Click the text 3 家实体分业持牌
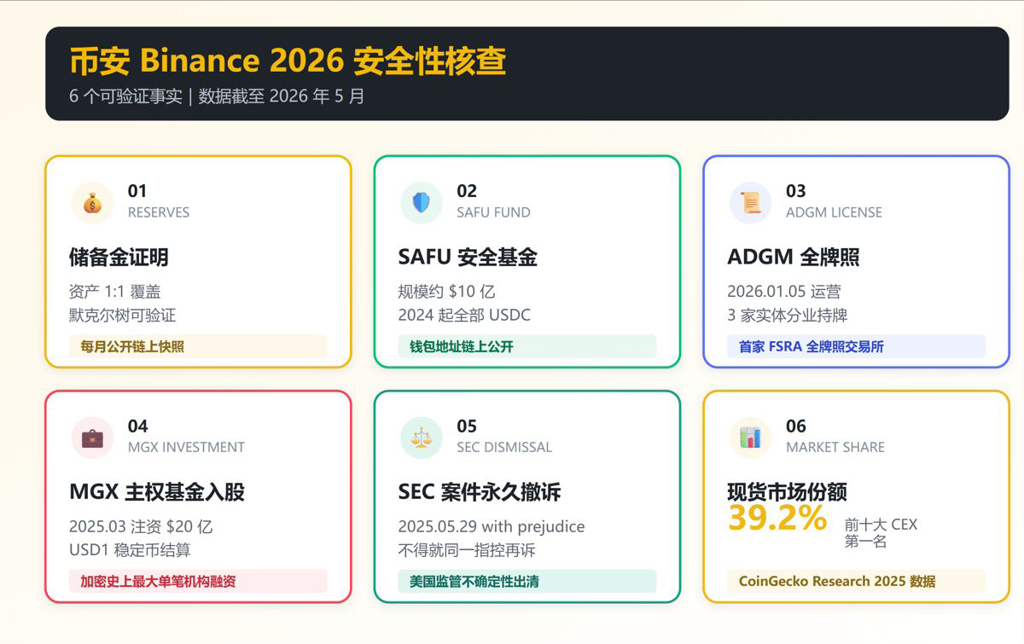Viewport: 1024px width, 644px height. coord(788,315)
